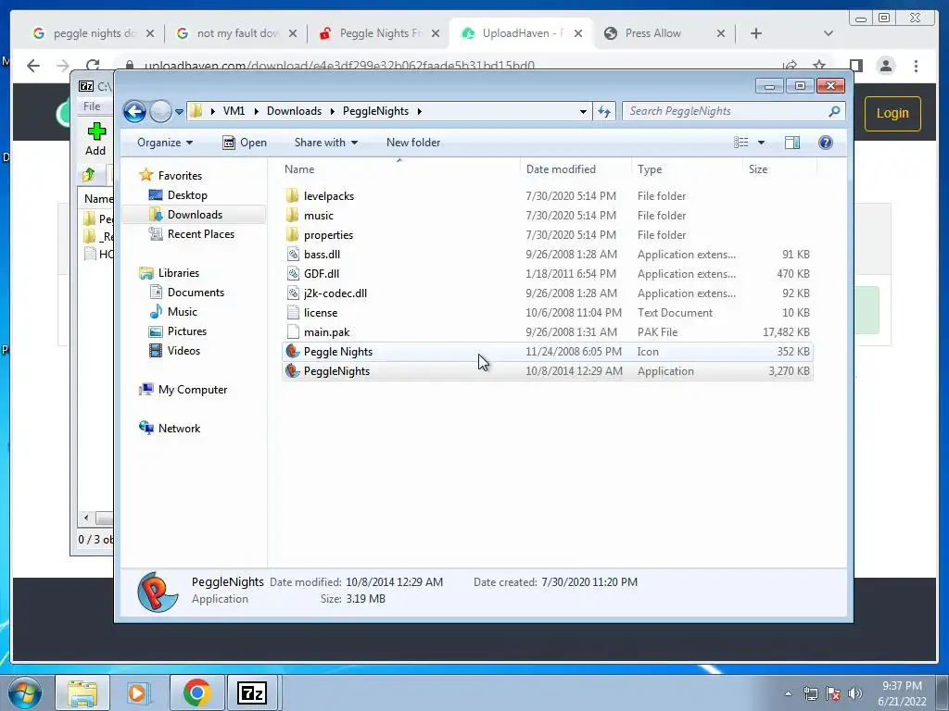Open the Organize menu
949x711 pixels.
point(165,143)
